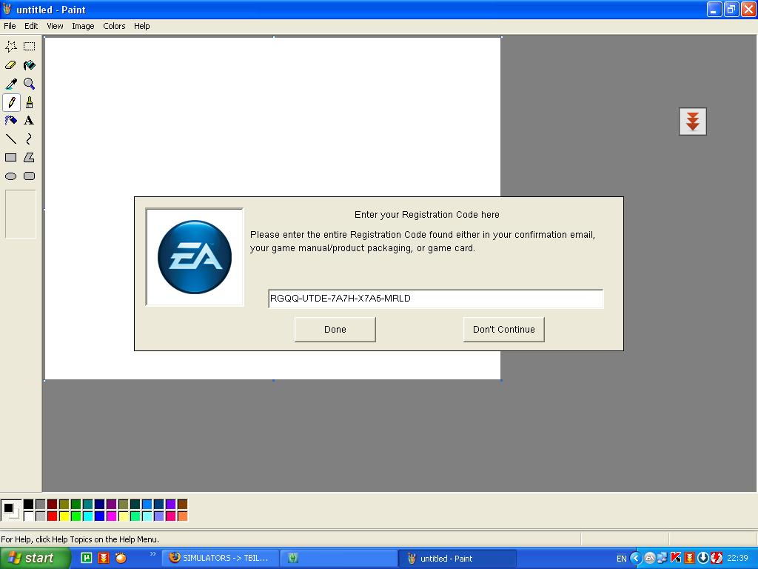Pick the cyan color swatch
Image resolution: width=758 pixels, height=569 pixels.
coord(87,516)
